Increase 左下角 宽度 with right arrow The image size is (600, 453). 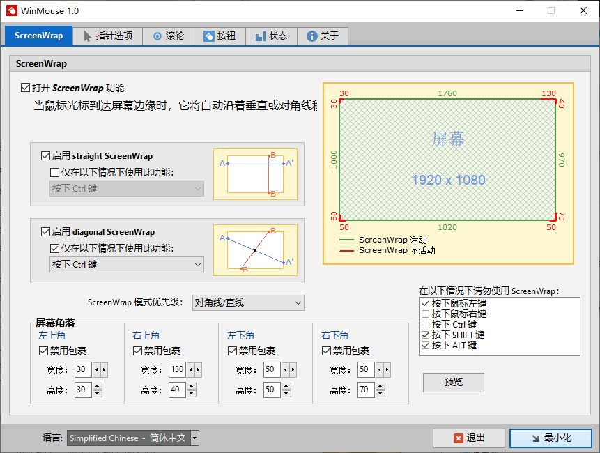[x=293, y=369]
